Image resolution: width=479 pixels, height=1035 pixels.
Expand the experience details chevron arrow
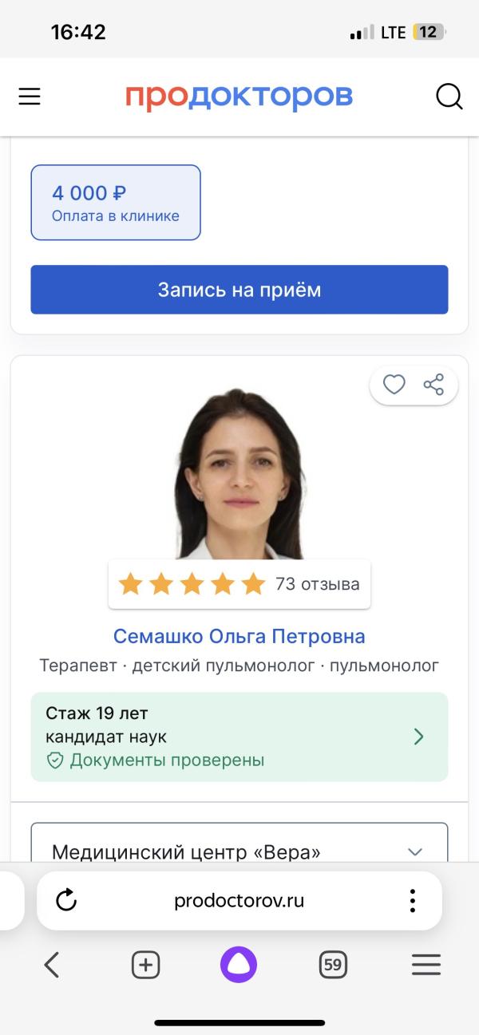(x=418, y=737)
